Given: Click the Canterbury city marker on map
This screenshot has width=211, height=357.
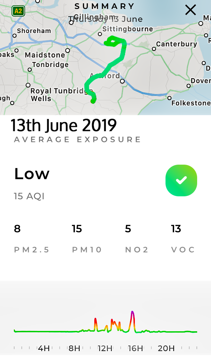Looking at the screenshot, I should (x=154, y=49).
